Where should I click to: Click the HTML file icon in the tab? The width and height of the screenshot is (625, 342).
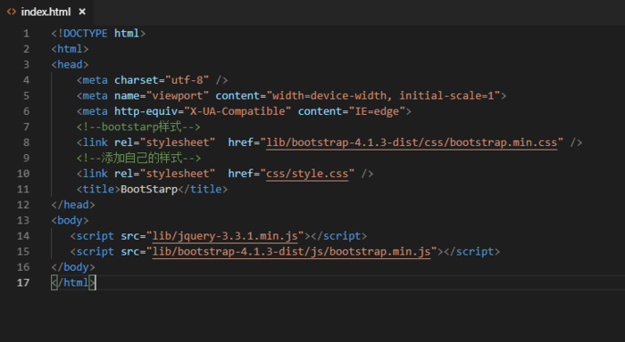[x=12, y=12]
